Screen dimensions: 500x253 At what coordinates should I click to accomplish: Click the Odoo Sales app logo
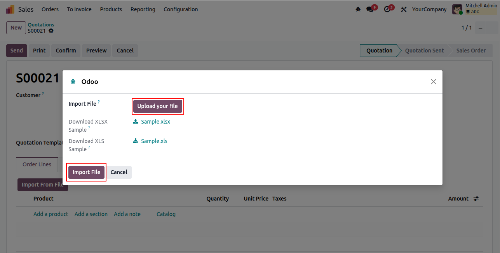10,9
